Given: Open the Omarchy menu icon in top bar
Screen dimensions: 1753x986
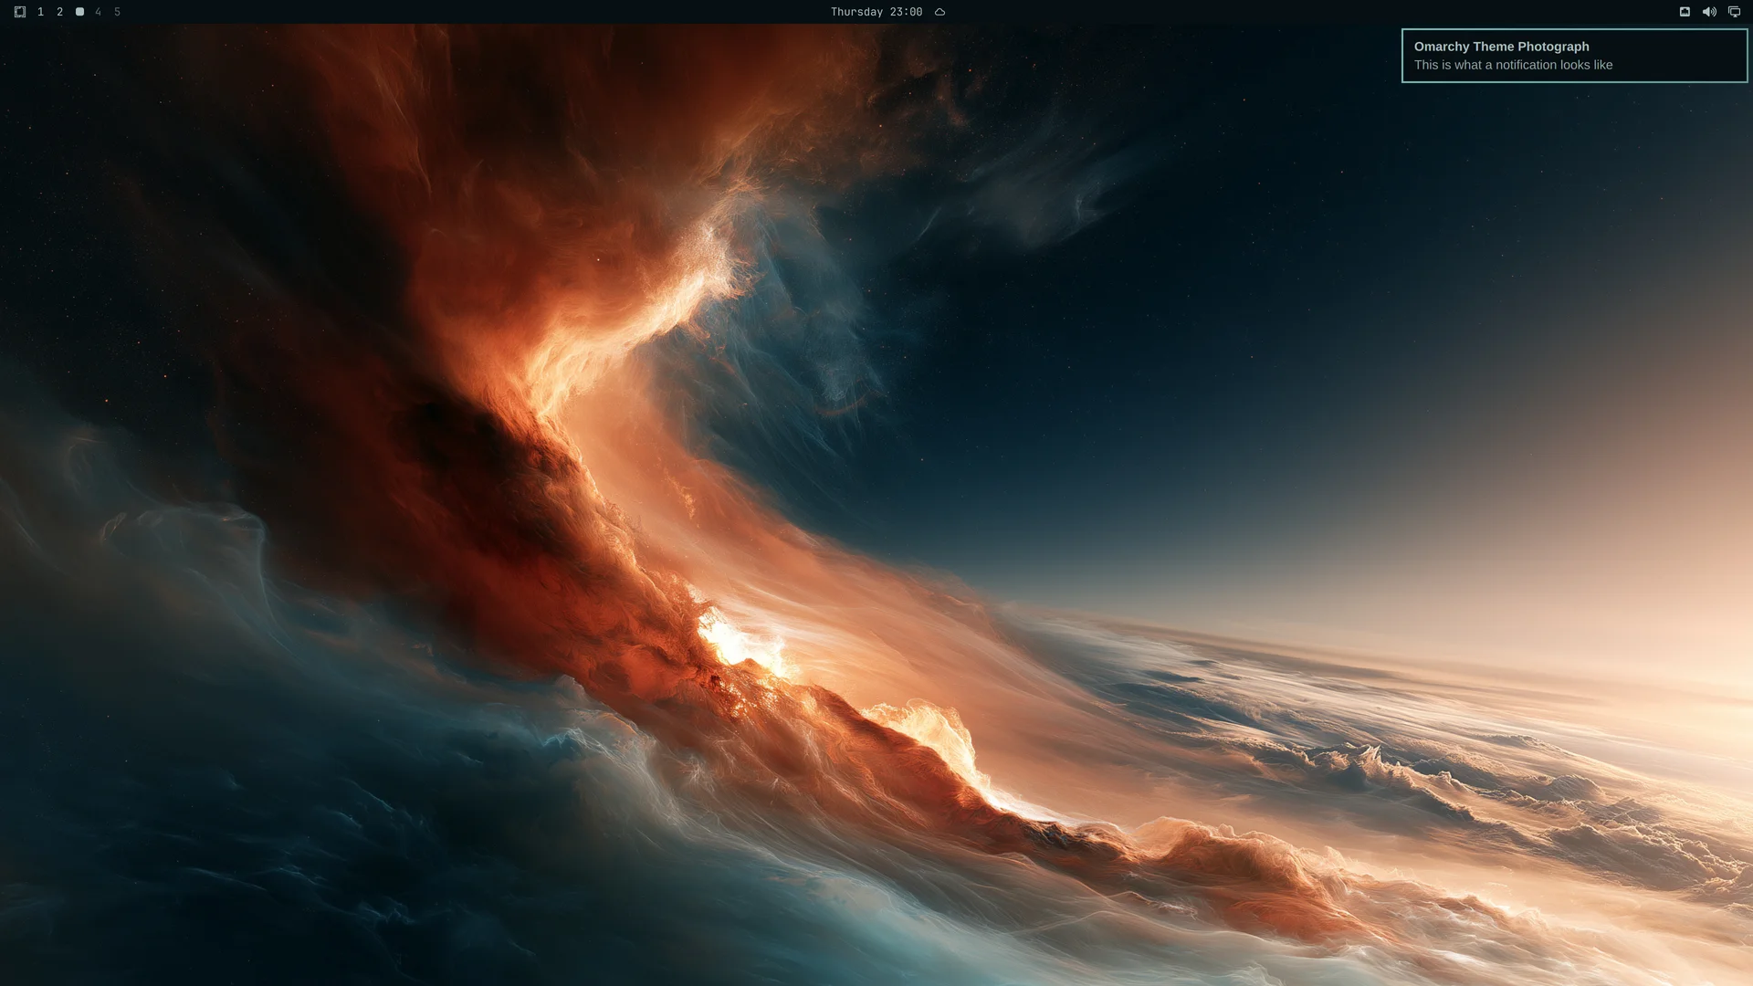Looking at the screenshot, I should click(20, 12).
